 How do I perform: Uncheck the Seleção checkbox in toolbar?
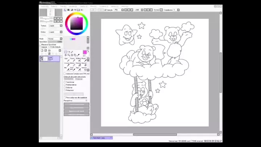click(105, 10)
